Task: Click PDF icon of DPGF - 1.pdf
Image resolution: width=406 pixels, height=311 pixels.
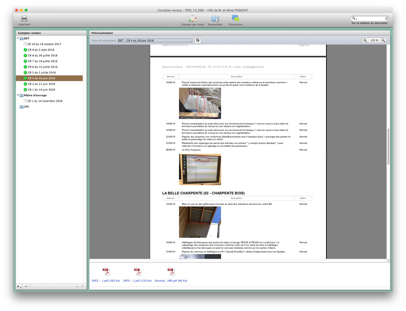Action: click(106, 272)
